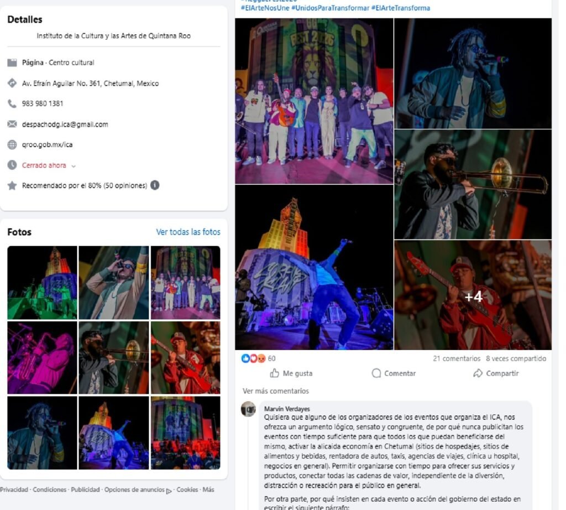
Task: Visit the qroo.gob.mx/ica website link
Action: click(47, 144)
